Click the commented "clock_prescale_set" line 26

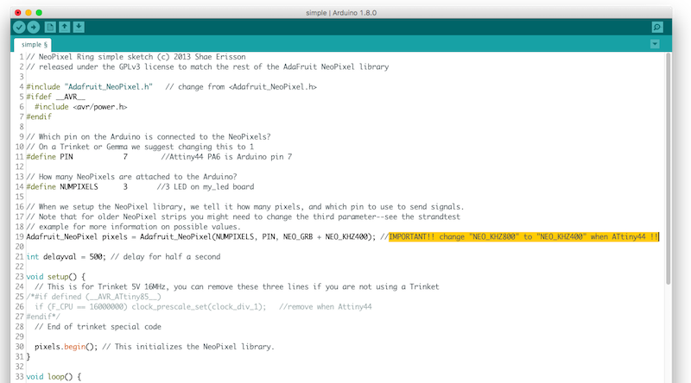click(203, 307)
